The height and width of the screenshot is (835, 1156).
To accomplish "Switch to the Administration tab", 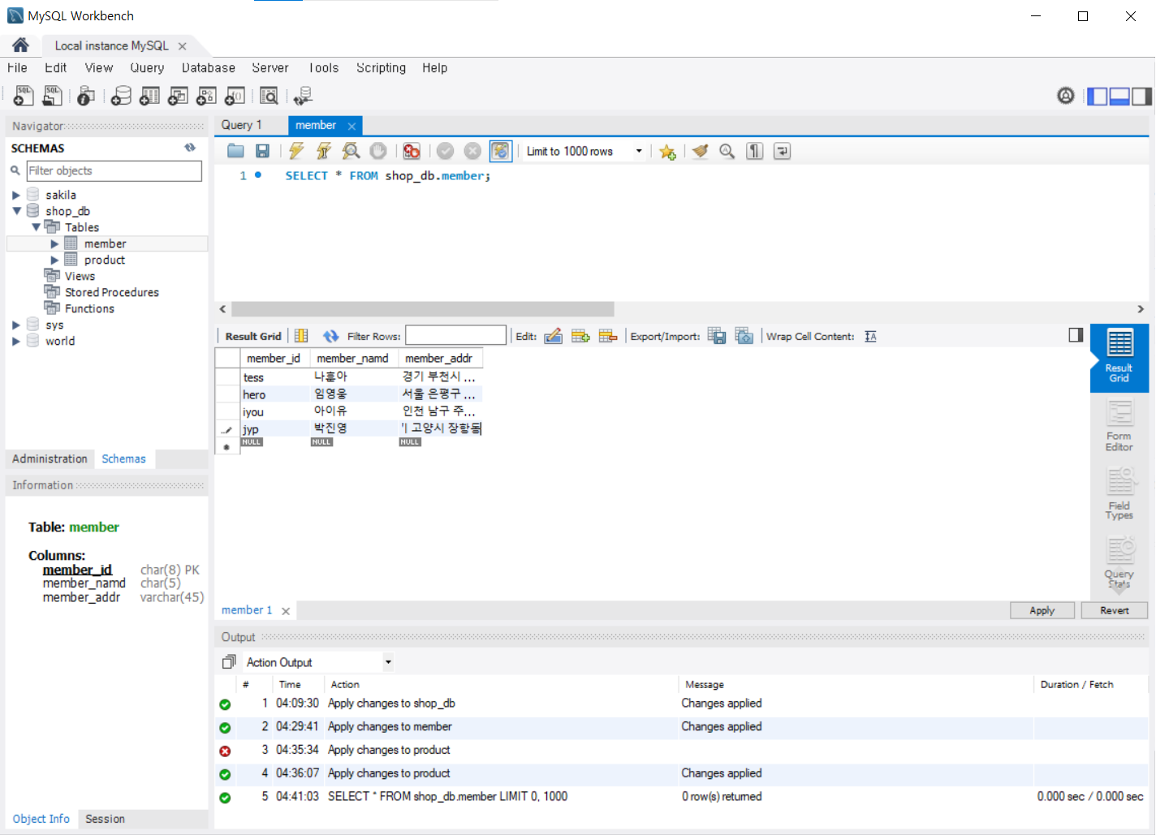I will pos(50,458).
